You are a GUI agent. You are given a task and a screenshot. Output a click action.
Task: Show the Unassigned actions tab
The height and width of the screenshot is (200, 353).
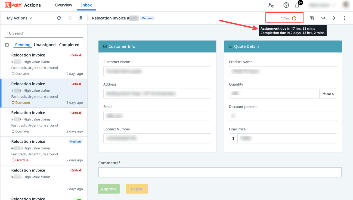[x=45, y=45]
